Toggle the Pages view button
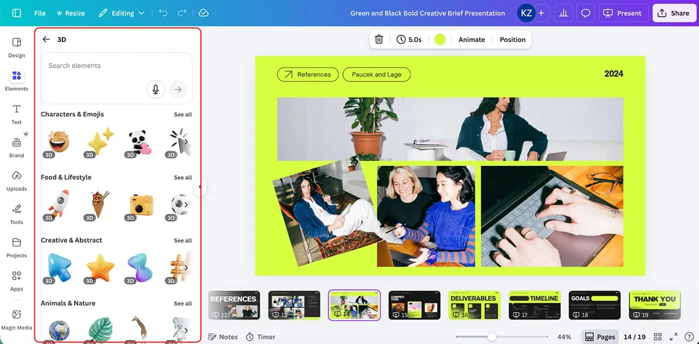Viewport: 699px width, 344px height. click(600, 337)
